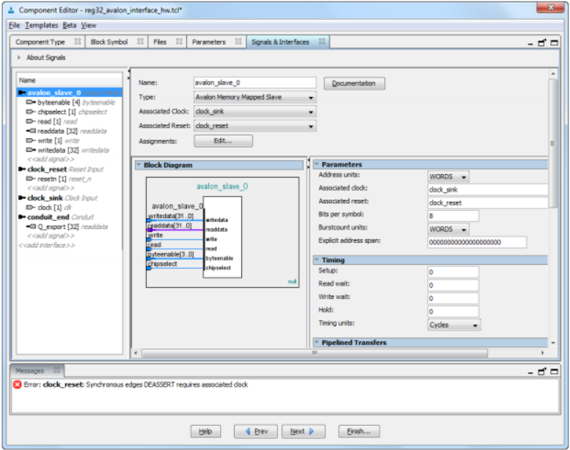The width and height of the screenshot is (570, 450).
Task: Click the Q_export output port icon
Action: 31,227
